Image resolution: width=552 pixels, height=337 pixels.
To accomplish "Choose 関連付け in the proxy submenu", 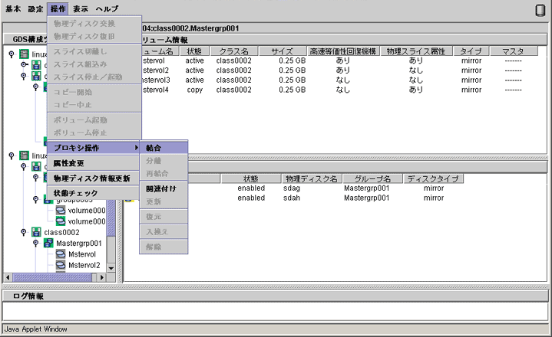I will tap(161, 189).
